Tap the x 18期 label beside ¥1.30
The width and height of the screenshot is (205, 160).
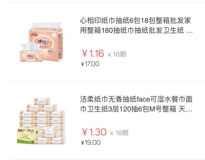[119, 133]
